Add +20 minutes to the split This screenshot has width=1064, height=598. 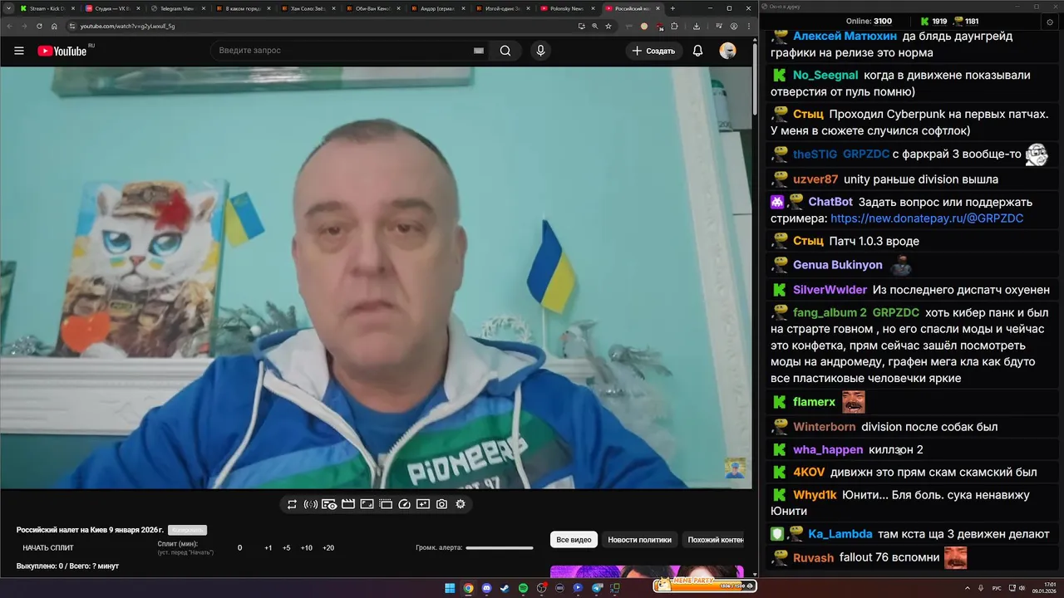click(x=328, y=548)
